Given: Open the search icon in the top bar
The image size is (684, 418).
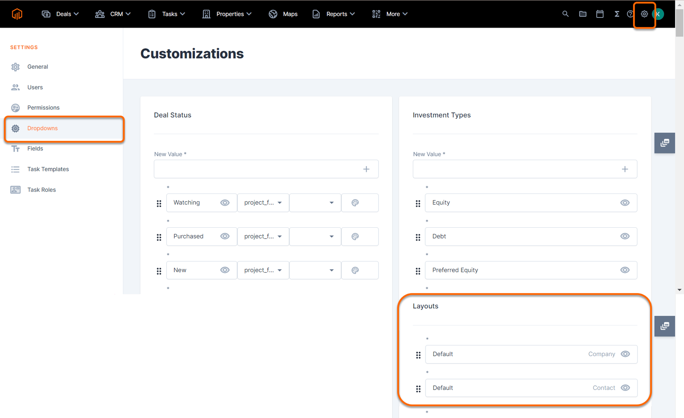Looking at the screenshot, I should [565, 14].
